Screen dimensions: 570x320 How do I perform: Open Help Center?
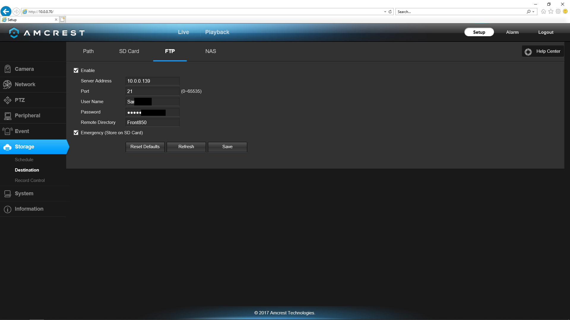[x=543, y=52]
